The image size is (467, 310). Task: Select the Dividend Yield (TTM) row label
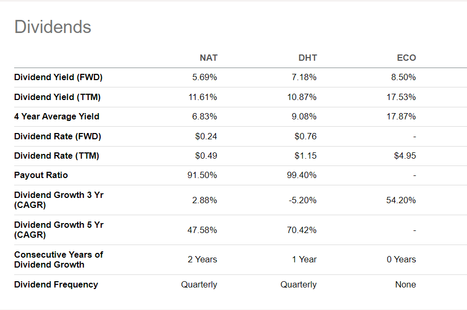[57, 97]
